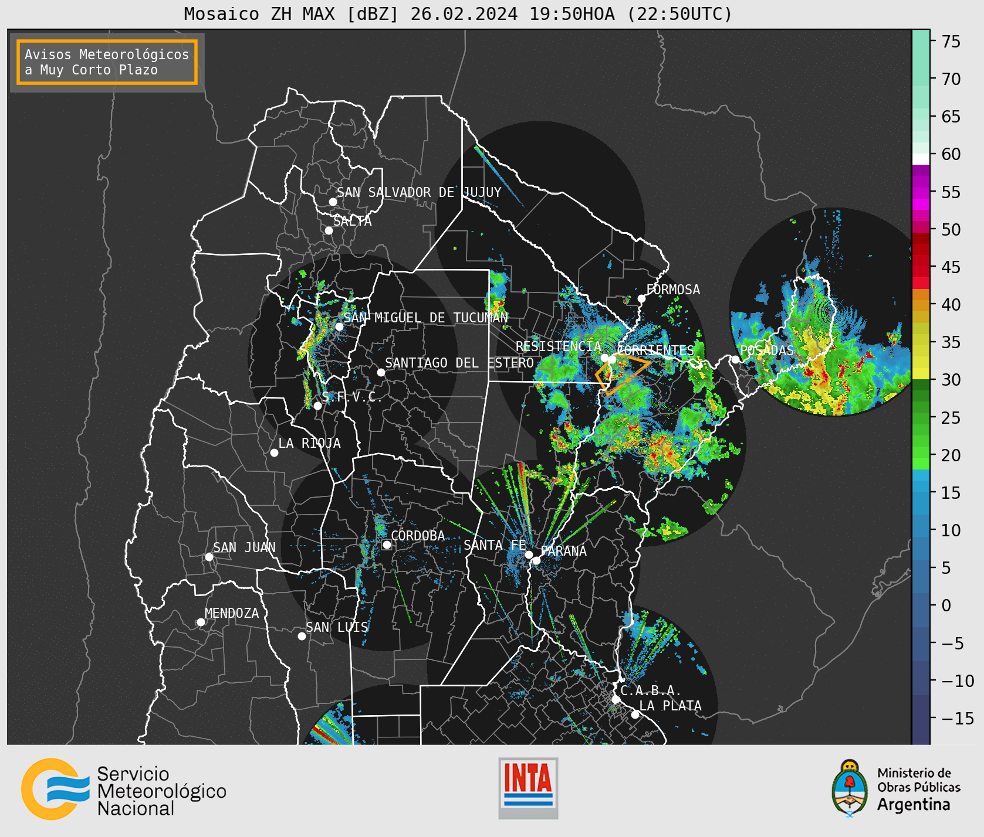
Task: Click the C.A.B.A. city marker dot
Action: [616, 699]
